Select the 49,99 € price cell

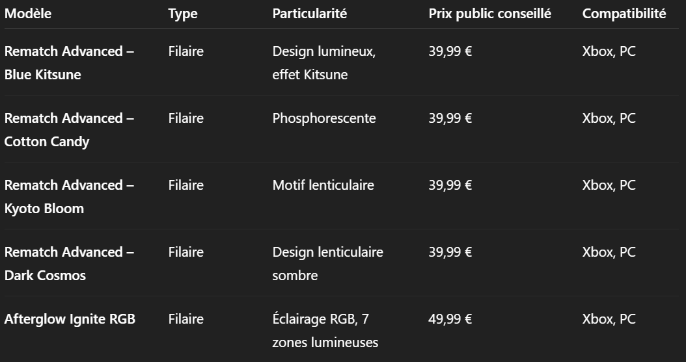(450, 318)
